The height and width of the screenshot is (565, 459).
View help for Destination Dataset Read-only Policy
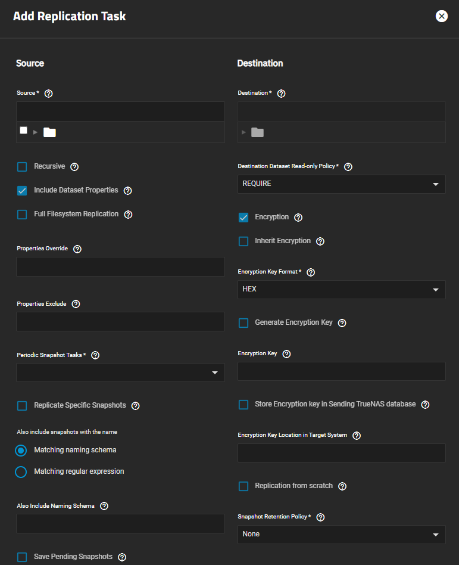tap(348, 167)
